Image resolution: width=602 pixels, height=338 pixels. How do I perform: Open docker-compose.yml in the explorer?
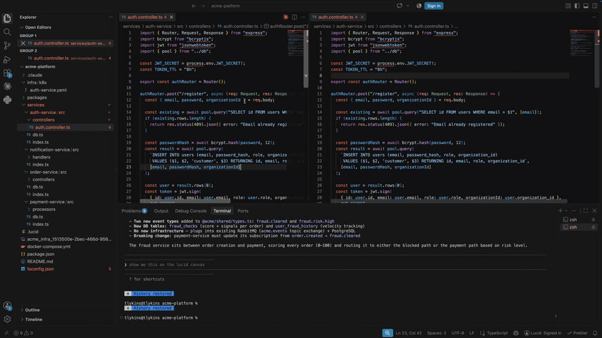pos(48,247)
